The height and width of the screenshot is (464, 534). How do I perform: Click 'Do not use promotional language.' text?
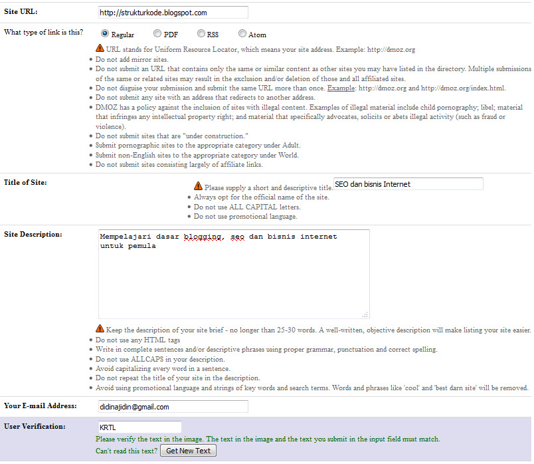[x=246, y=217]
